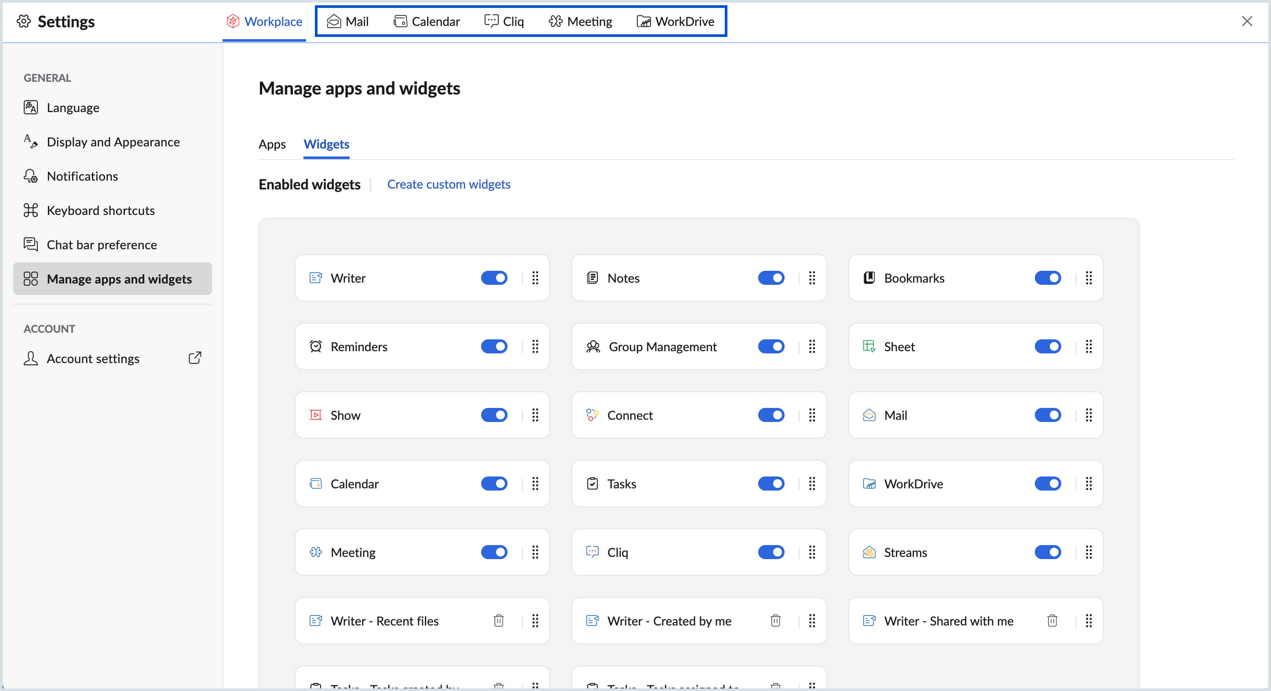Close the Settings window

pos(1246,21)
